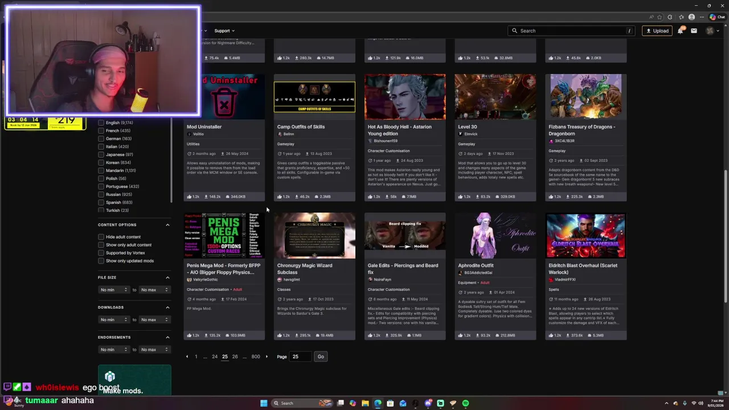Collapse the File Size section

tap(167, 277)
